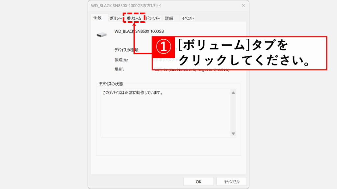Open the ボリューム tab

[134, 19]
